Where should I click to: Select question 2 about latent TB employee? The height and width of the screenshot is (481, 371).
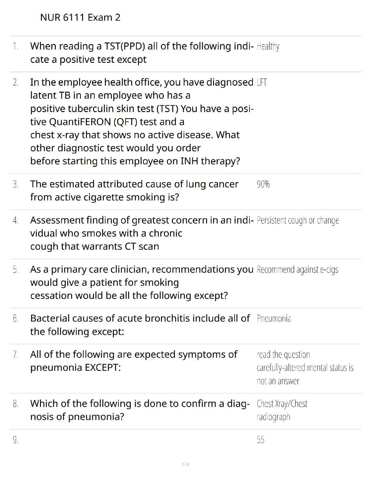coord(142,121)
